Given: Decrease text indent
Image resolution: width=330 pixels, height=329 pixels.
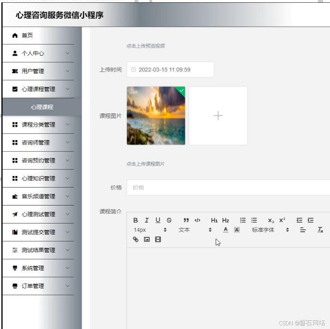Looking at the screenshot, I should [x=299, y=220].
